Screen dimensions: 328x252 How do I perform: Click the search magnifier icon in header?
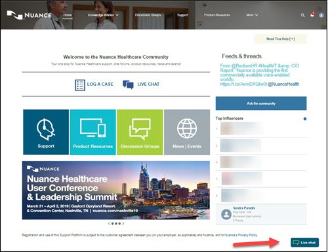[302, 15]
